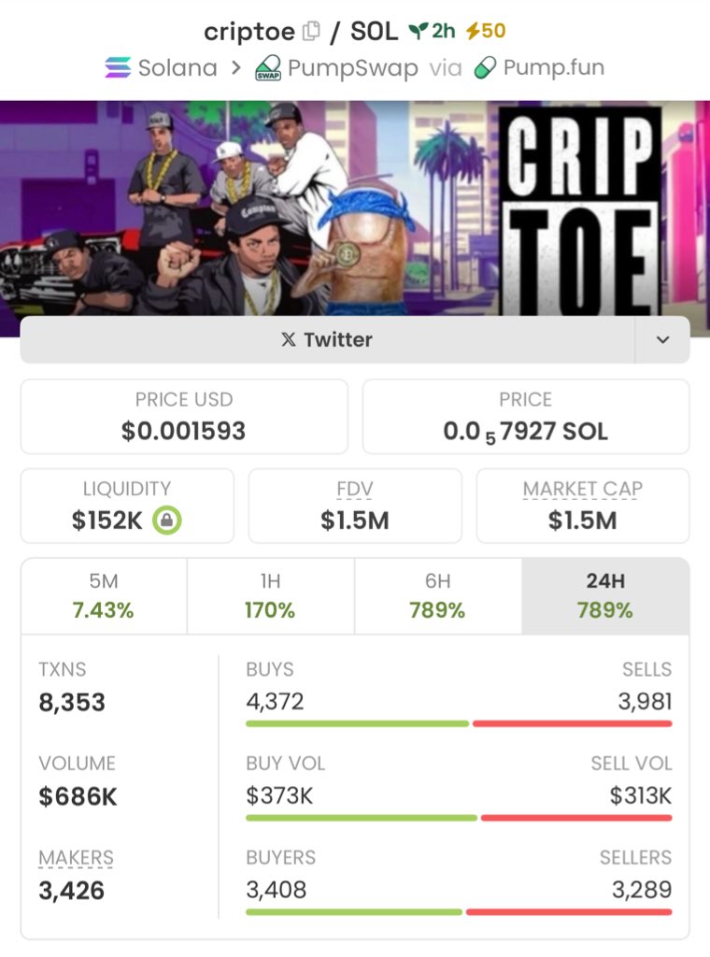Click the MAKERS underlined label
Image resolution: width=710 pixels, height=957 pixels.
pyautogui.click(x=76, y=858)
